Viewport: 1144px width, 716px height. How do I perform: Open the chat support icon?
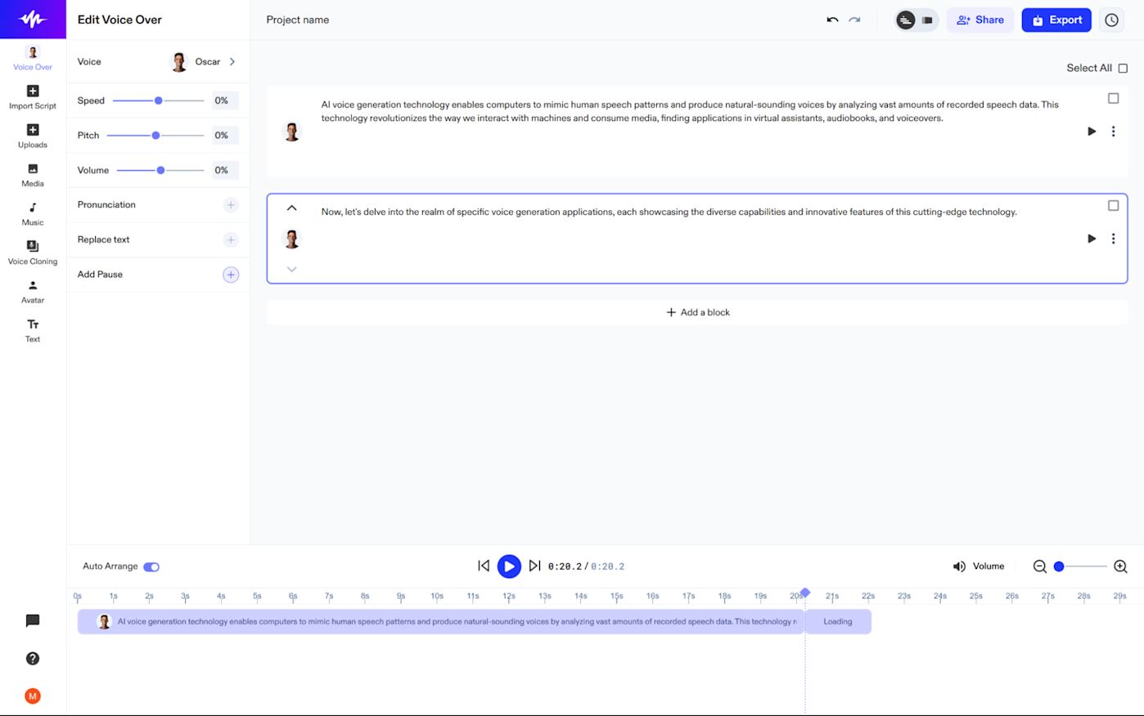click(x=33, y=621)
